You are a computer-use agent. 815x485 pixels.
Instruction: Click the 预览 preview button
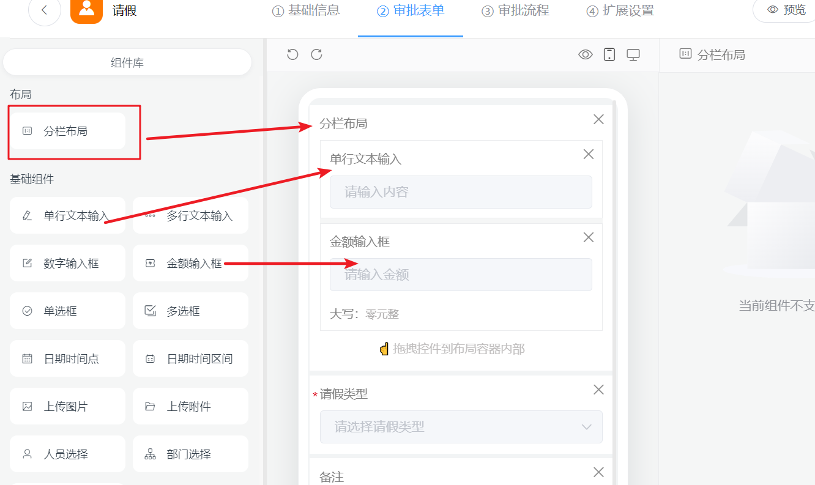[x=787, y=10]
